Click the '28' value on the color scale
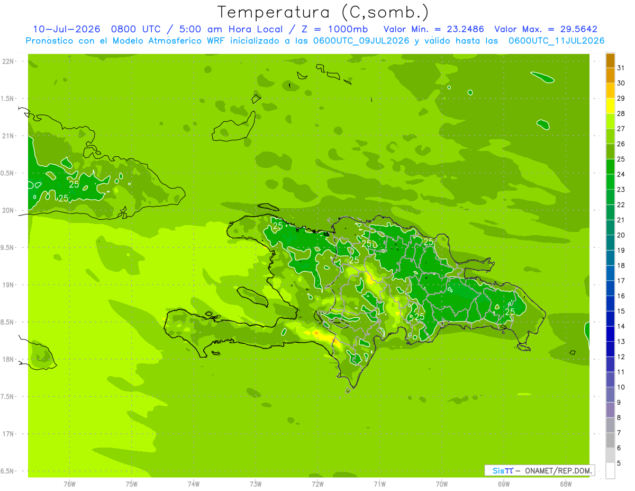The image size is (635, 491). [x=622, y=114]
